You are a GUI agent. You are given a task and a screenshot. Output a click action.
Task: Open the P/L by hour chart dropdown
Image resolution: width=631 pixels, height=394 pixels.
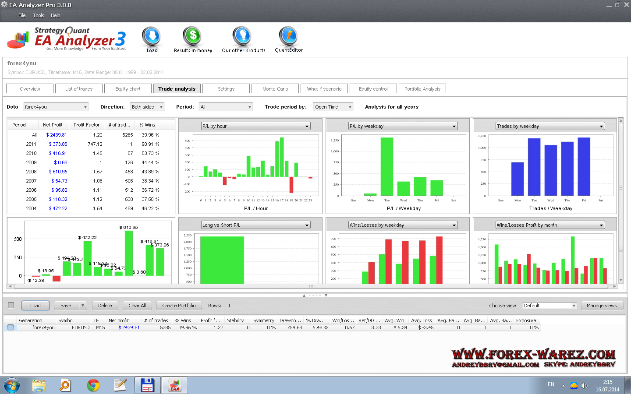(255, 126)
